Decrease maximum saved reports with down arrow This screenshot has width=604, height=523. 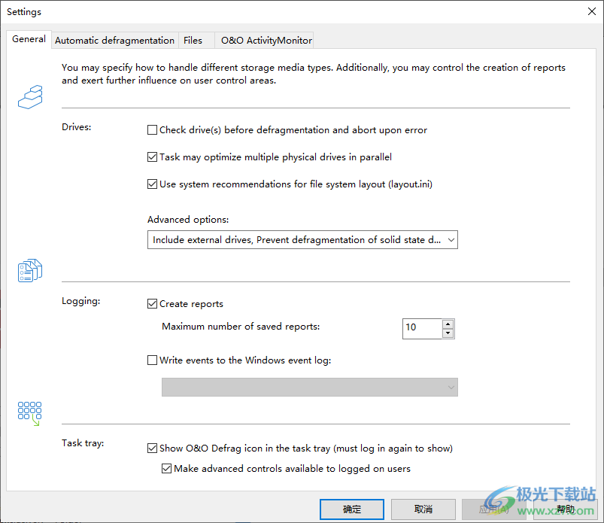tap(448, 333)
